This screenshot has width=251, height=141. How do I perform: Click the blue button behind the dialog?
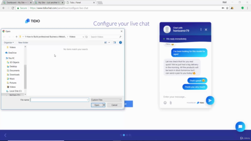(x=129, y=104)
